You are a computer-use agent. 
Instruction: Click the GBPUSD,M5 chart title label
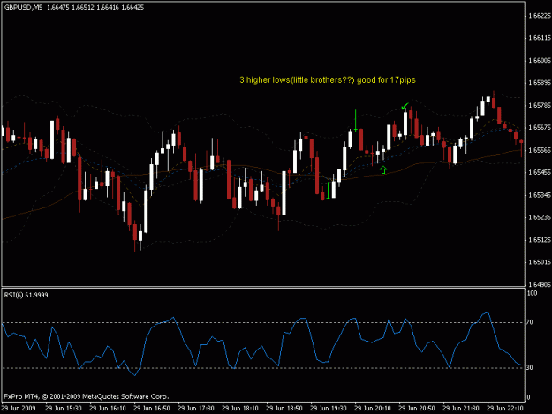[x=23, y=7]
